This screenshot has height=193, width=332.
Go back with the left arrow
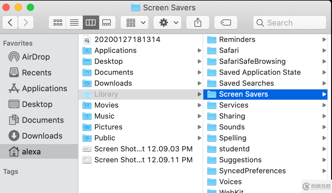[x=10, y=23]
